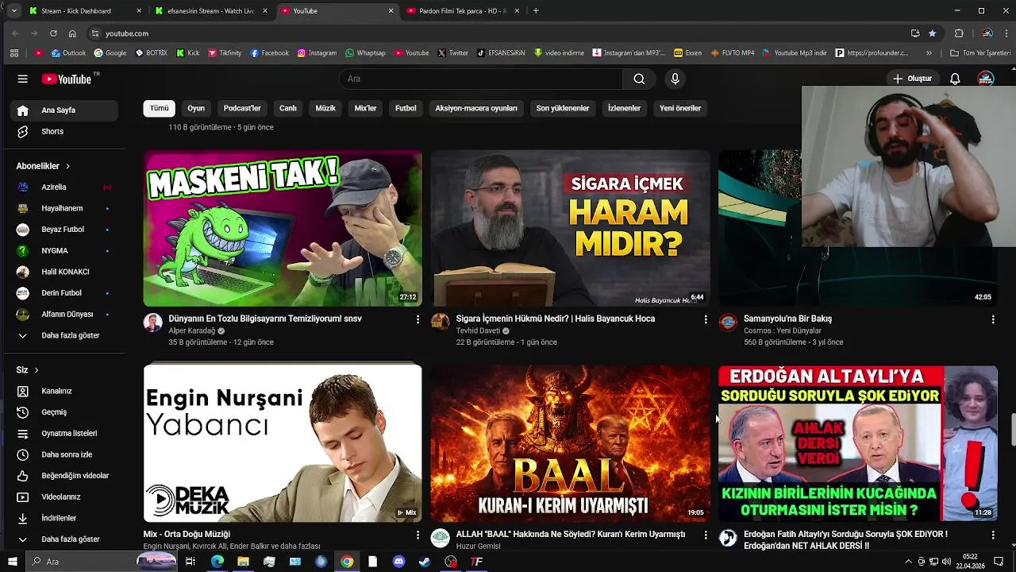1016x572 pixels.
Task: Open Chrome from the Windows taskbar
Action: pyautogui.click(x=347, y=562)
